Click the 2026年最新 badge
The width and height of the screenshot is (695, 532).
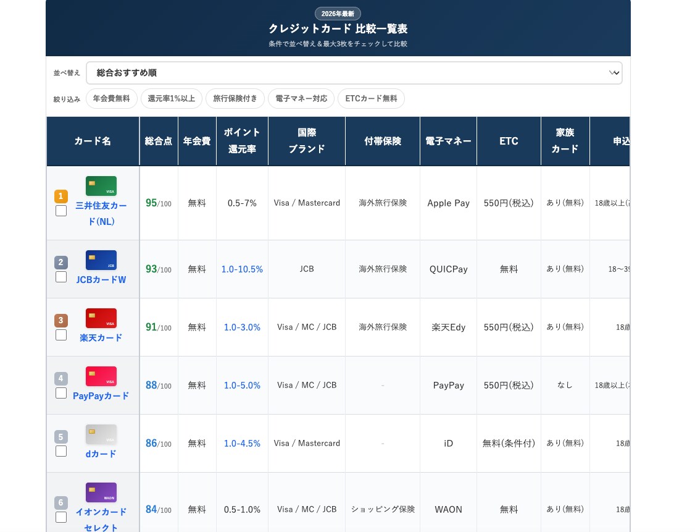pyautogui.click(x=338, y=14)
